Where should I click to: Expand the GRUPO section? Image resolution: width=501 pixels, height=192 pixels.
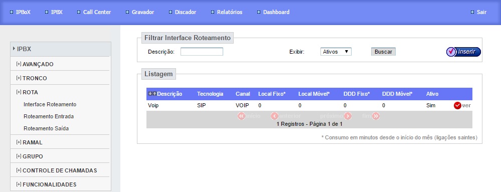coord(30,156)
